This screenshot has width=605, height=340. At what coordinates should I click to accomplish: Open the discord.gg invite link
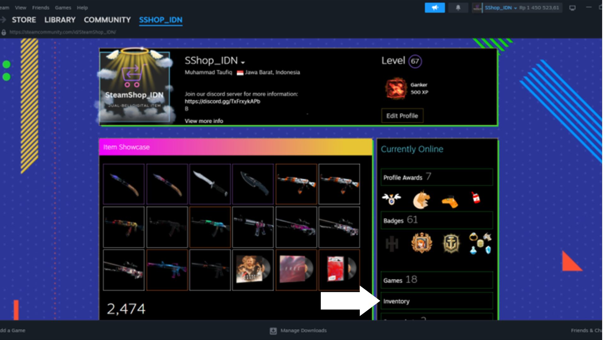pos(222,101)
